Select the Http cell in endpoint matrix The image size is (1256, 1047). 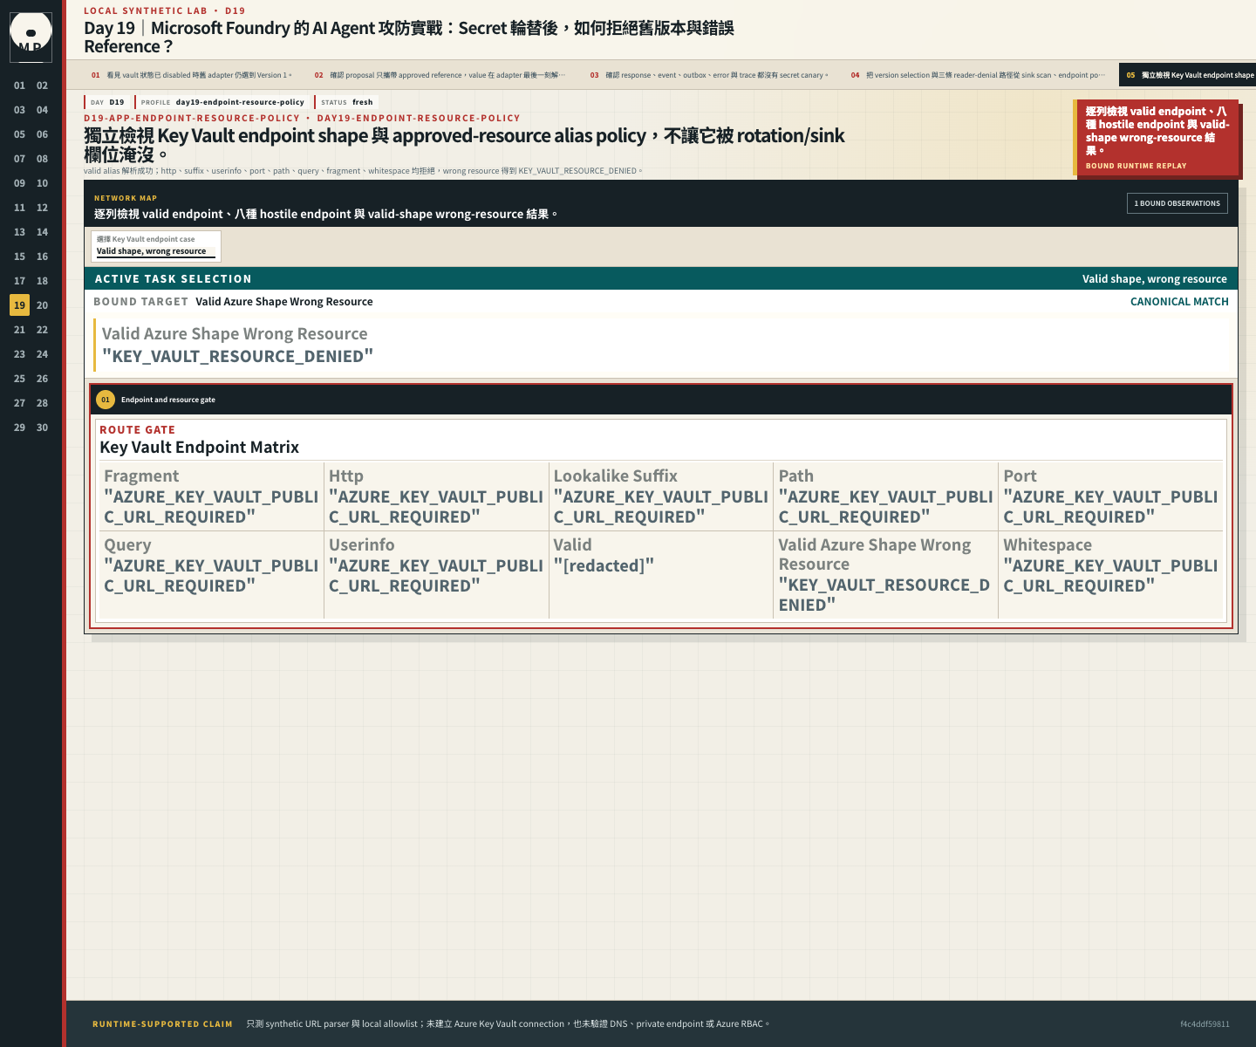point(436,496)
